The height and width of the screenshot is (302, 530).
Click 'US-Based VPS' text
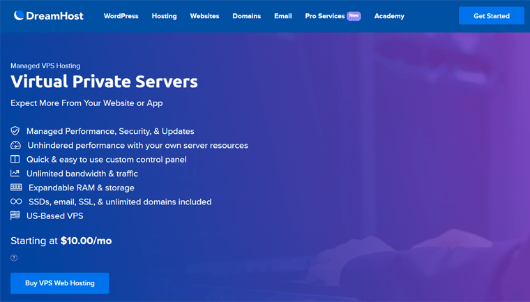(55, 216)
